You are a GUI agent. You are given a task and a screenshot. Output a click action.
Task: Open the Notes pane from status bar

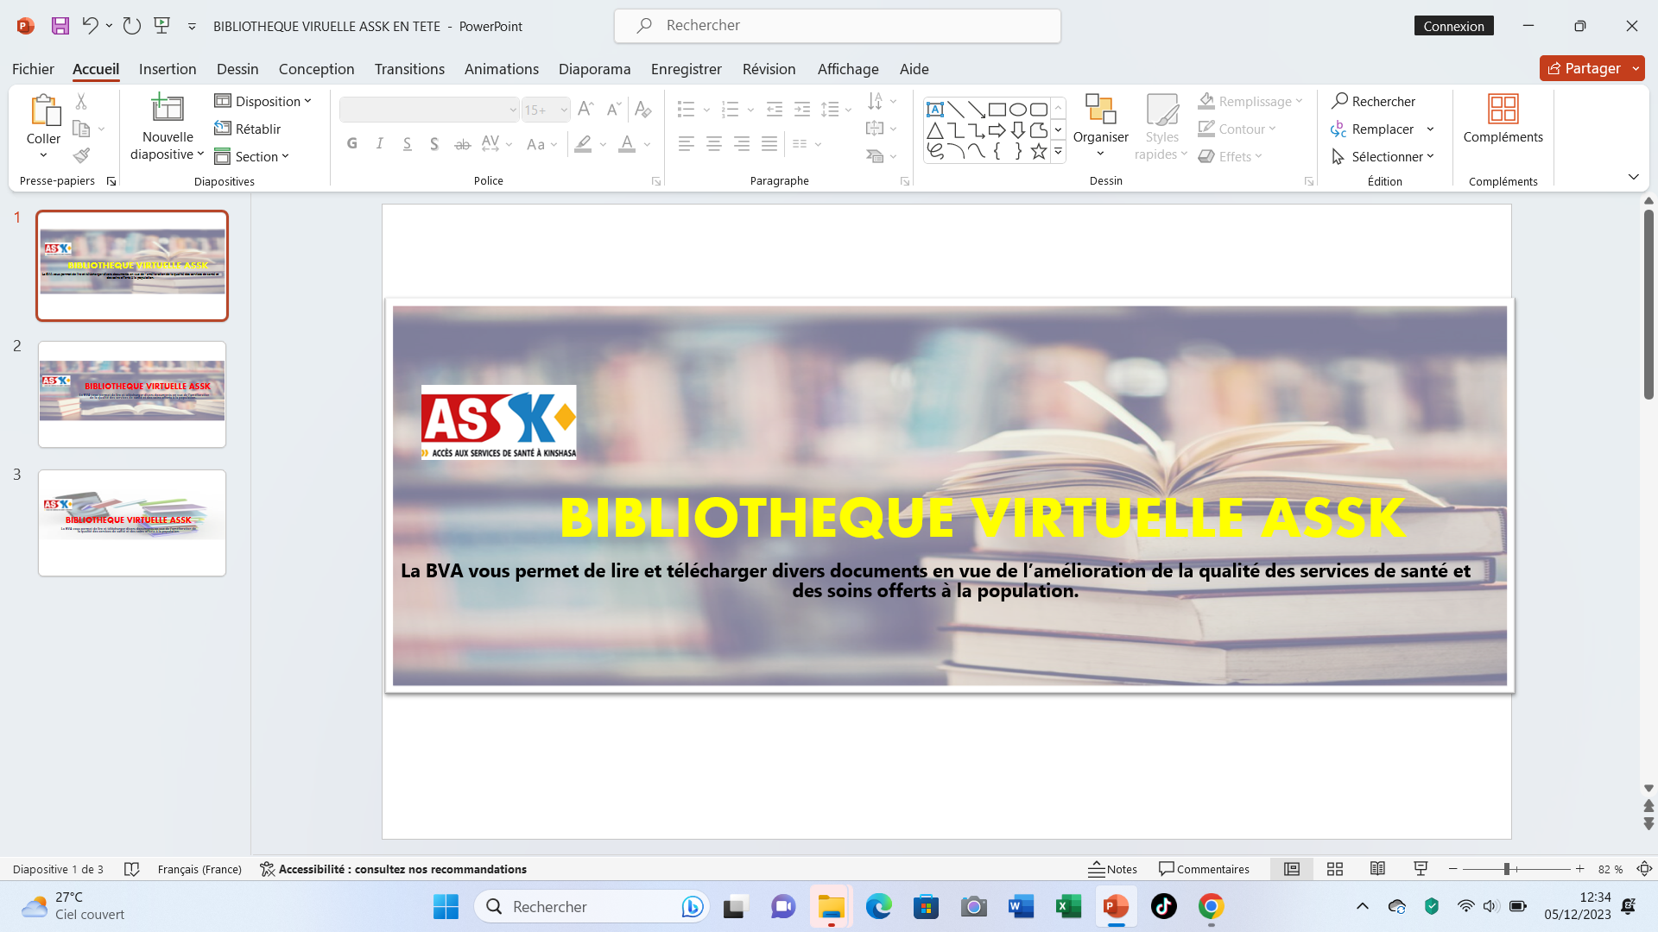tap(1112, 869)
